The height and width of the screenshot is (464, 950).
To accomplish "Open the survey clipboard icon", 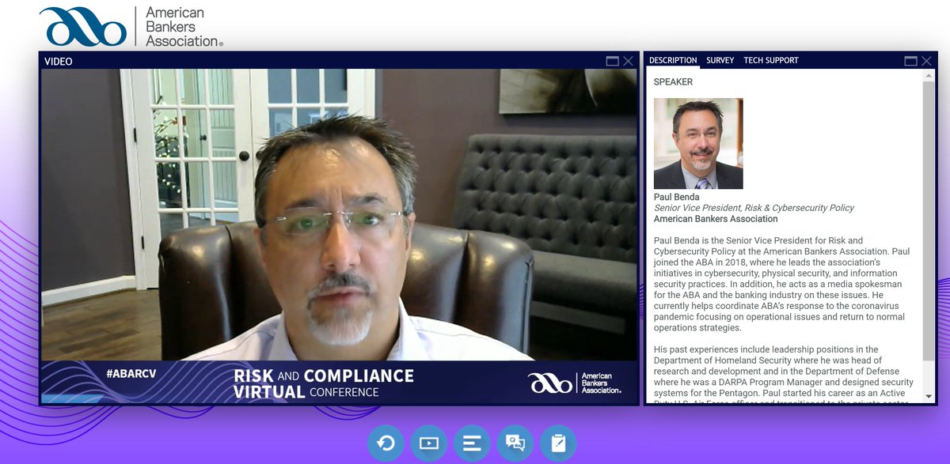I will pyautogui.click(x=558, y=443).
